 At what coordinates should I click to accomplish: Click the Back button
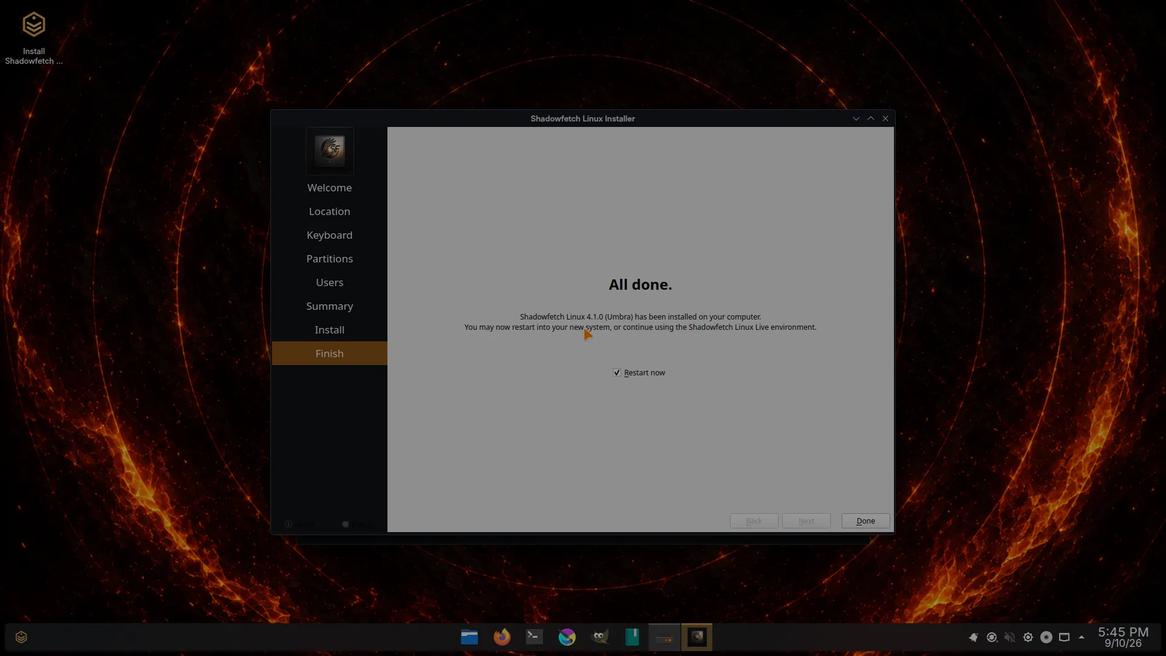tap(754, 521)
